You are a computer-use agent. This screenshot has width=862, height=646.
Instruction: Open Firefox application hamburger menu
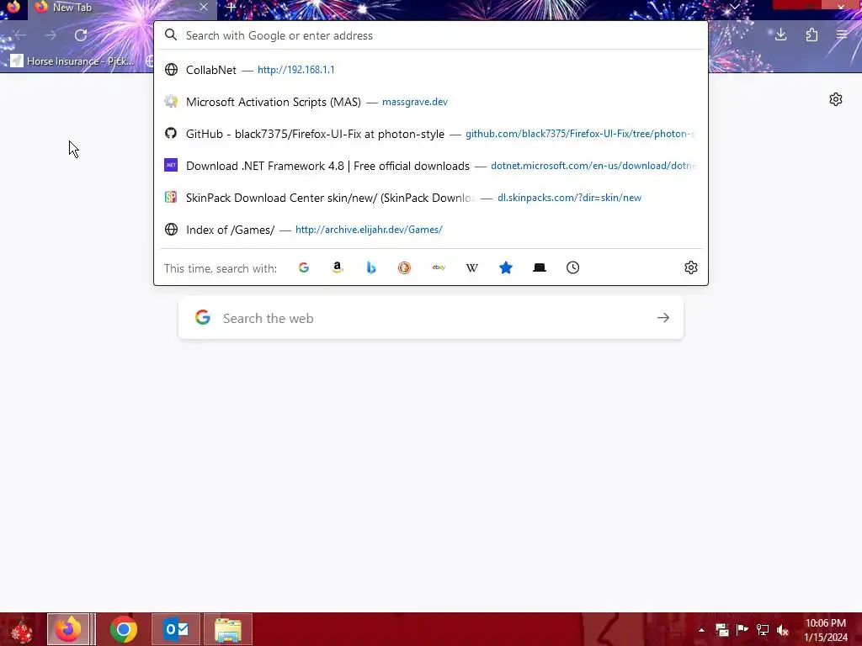842,35
